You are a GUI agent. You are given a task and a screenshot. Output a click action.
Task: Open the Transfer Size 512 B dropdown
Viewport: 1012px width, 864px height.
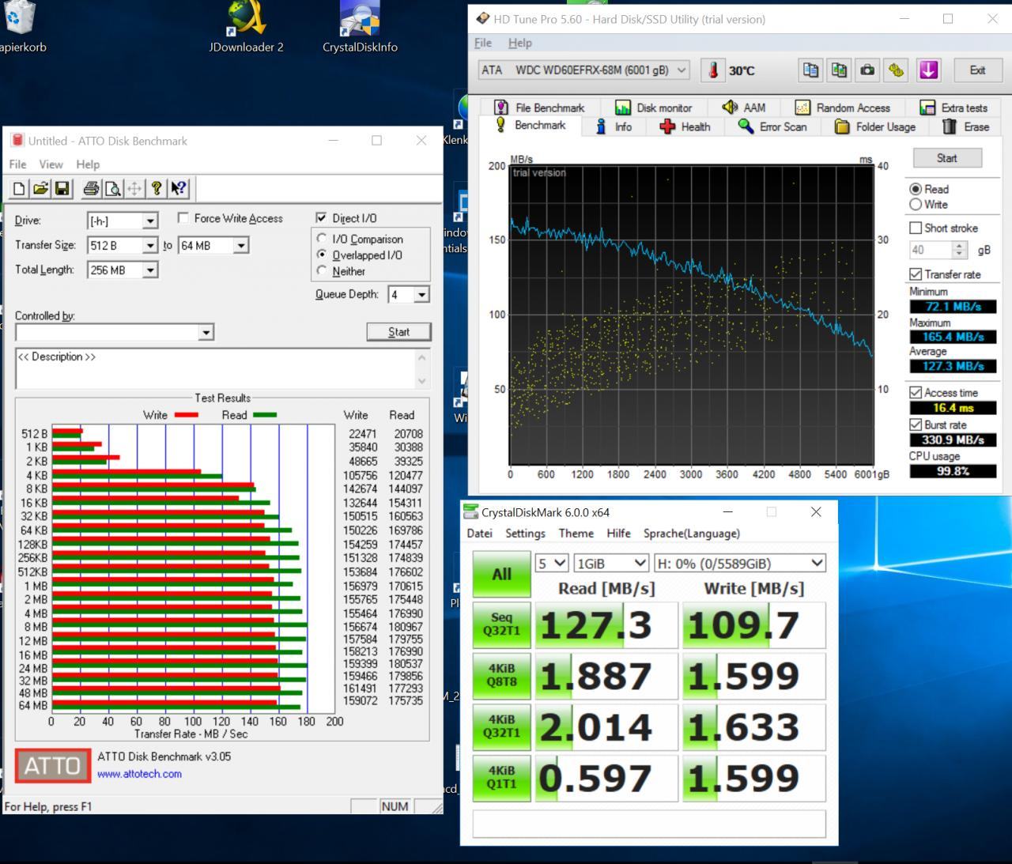click(x=123, y=246)
